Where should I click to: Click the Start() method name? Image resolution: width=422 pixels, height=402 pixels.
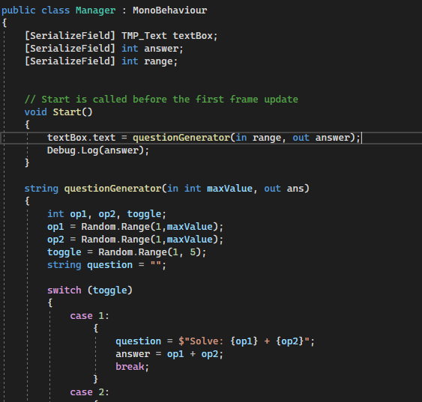click(73, 112)
